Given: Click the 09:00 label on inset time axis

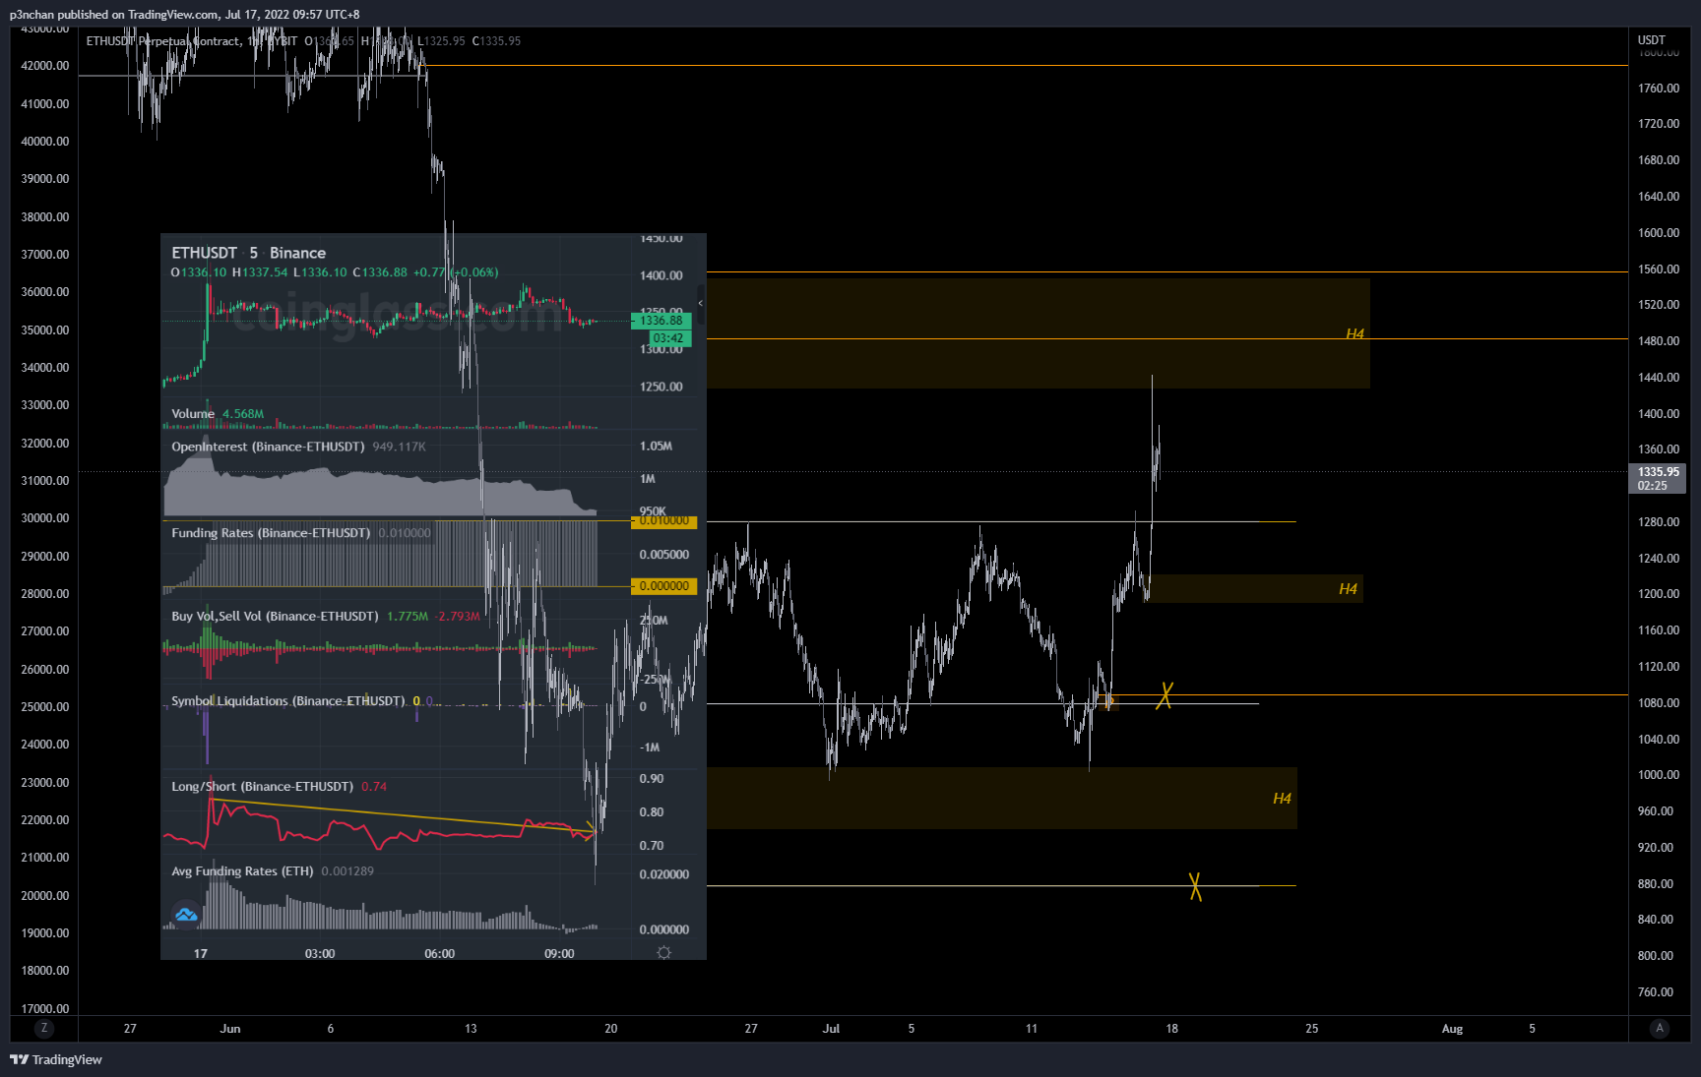Looking at the screenshot, I should (559, 954).
